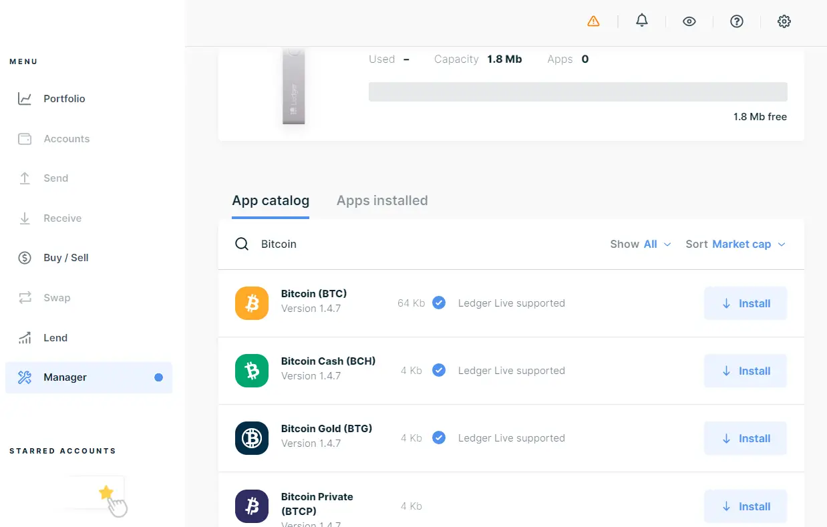827x527 pixels.
Task: Switch to the App catalog tab
Action: pos(271,200)
